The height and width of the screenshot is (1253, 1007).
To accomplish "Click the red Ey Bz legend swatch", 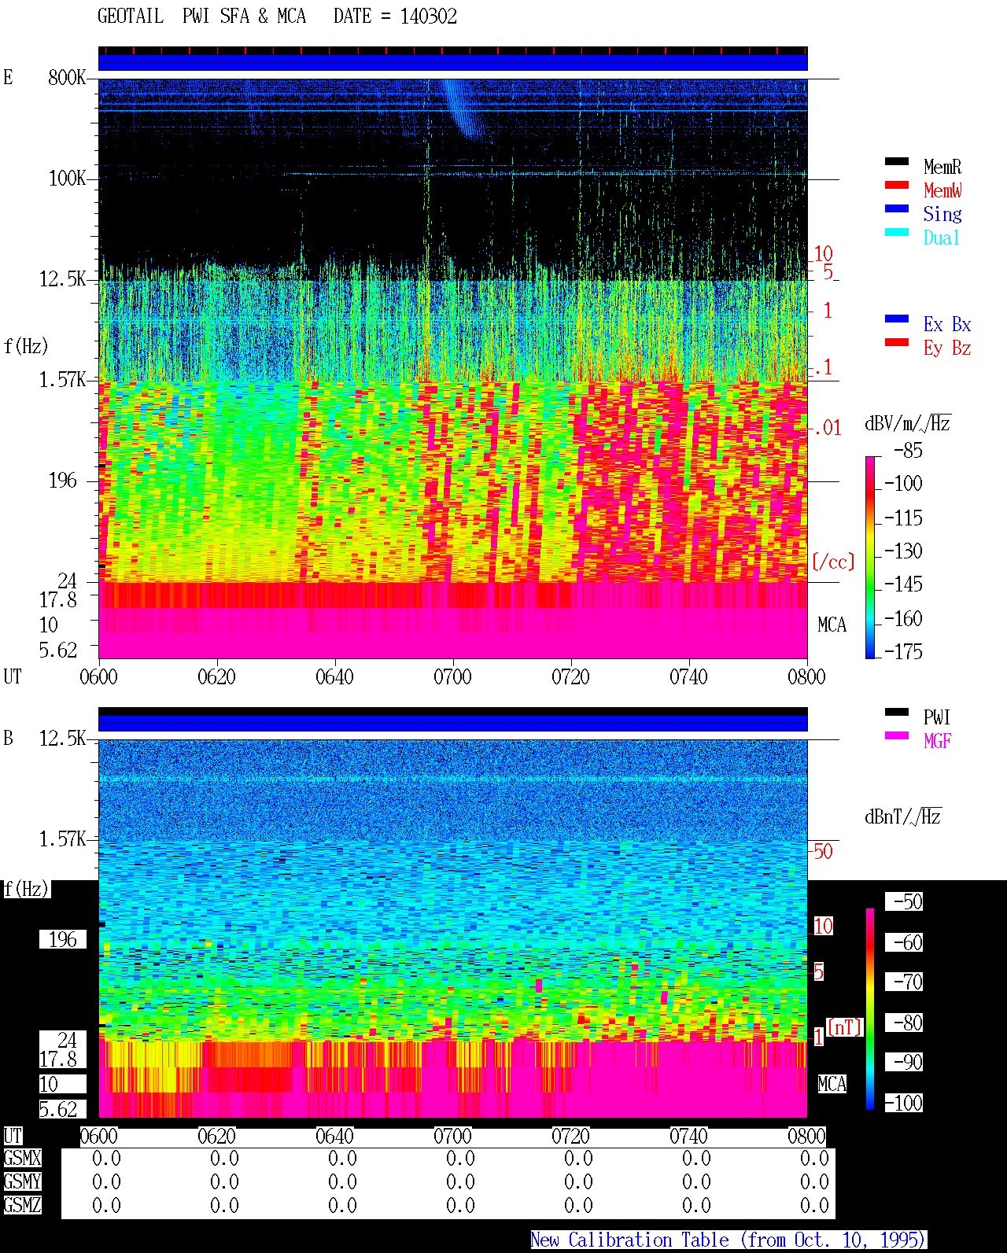I will point(896,343).
